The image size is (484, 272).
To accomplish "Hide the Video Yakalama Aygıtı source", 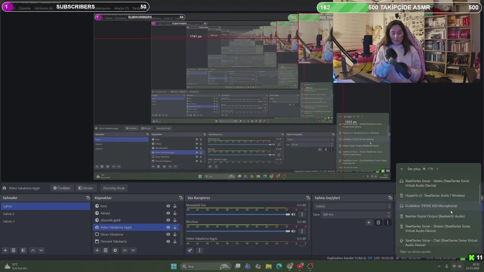I will [x=168, y=227].
